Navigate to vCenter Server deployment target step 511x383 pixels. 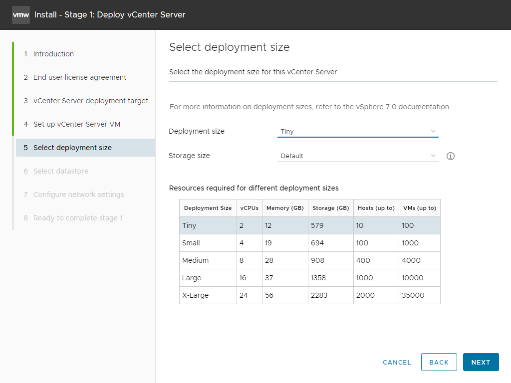(91, 101)
